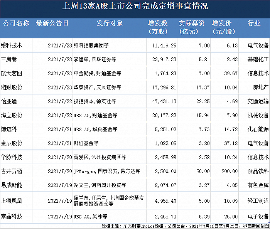Screen dimensions: 270x229
Task: Click the share count 2,500.00
Action: tap(165, 171)
